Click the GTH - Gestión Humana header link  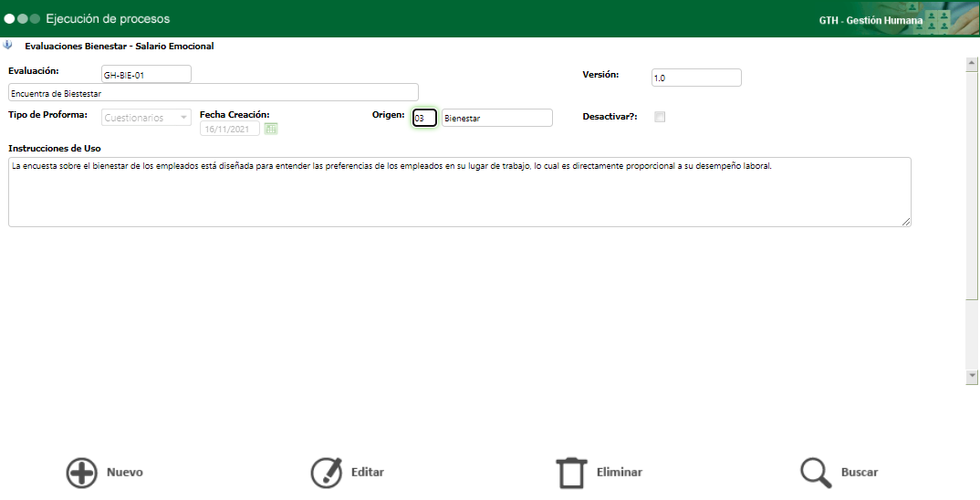pos(871,21)
